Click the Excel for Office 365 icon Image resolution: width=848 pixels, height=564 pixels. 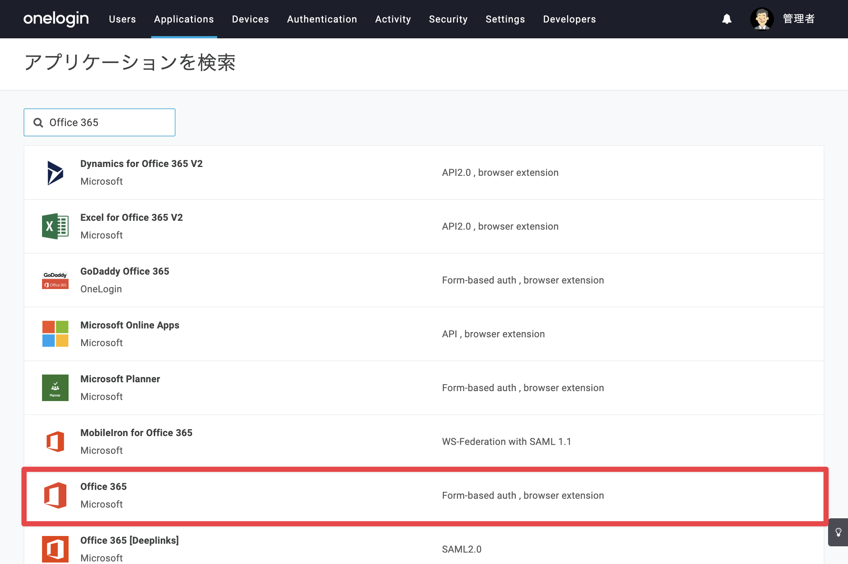point(55,226)
